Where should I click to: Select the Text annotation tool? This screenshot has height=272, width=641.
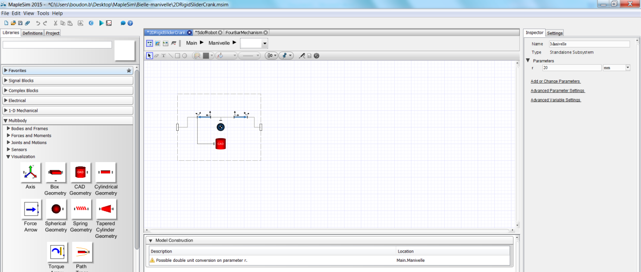click(x=163, y=55)
